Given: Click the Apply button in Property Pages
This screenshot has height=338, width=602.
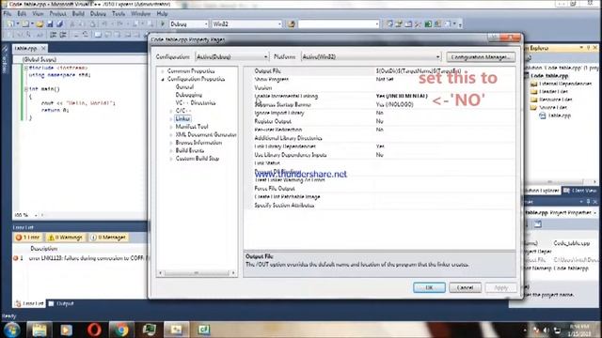Looking at the screenshot, I should [x=500, y=287].
